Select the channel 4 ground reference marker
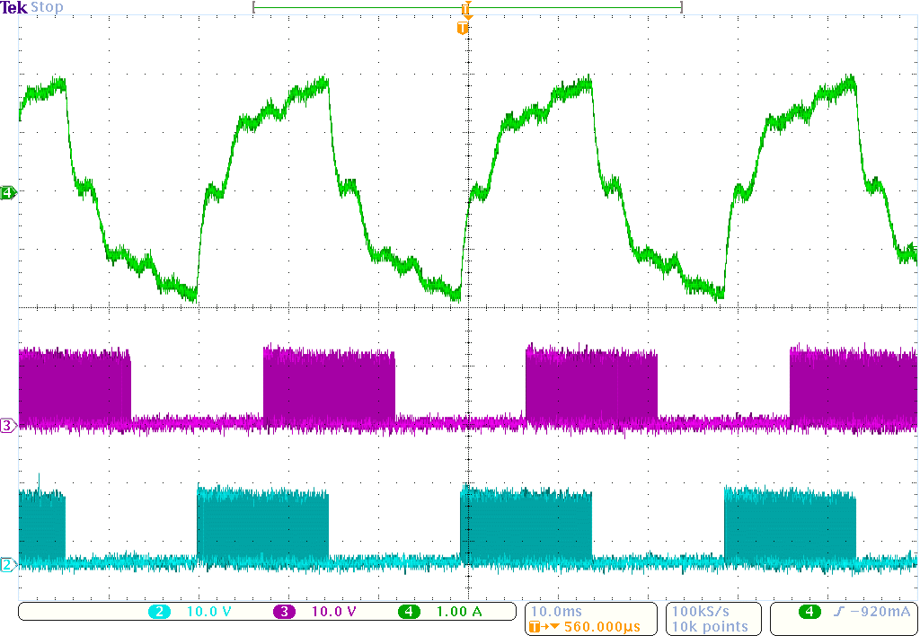This screenshot has height=636, width=920. pos(8,193)
